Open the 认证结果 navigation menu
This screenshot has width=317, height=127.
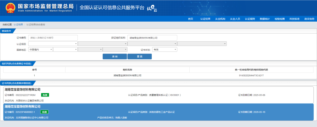pyautogui.click(x=205, y=19)
